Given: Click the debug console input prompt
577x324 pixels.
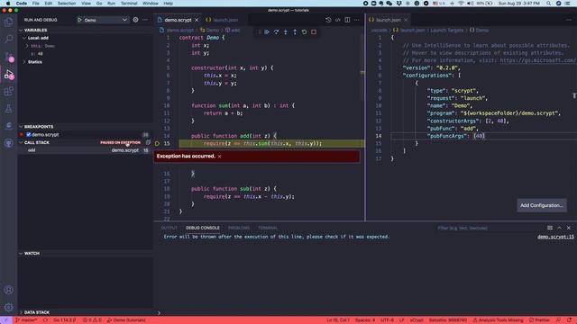Looking at the screenshot, I should [x=366, y=313].
